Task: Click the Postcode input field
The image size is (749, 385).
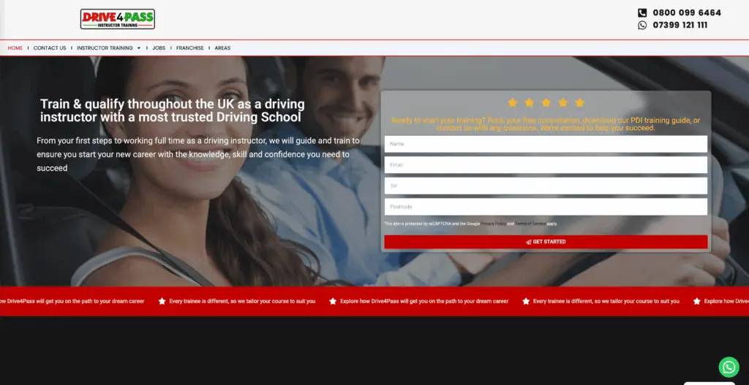Action: point(546,207)
